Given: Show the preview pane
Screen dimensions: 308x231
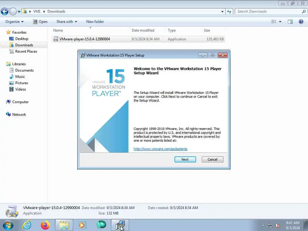Looking at the screenshot, I should pyautogui.click(x=290, y=22).
